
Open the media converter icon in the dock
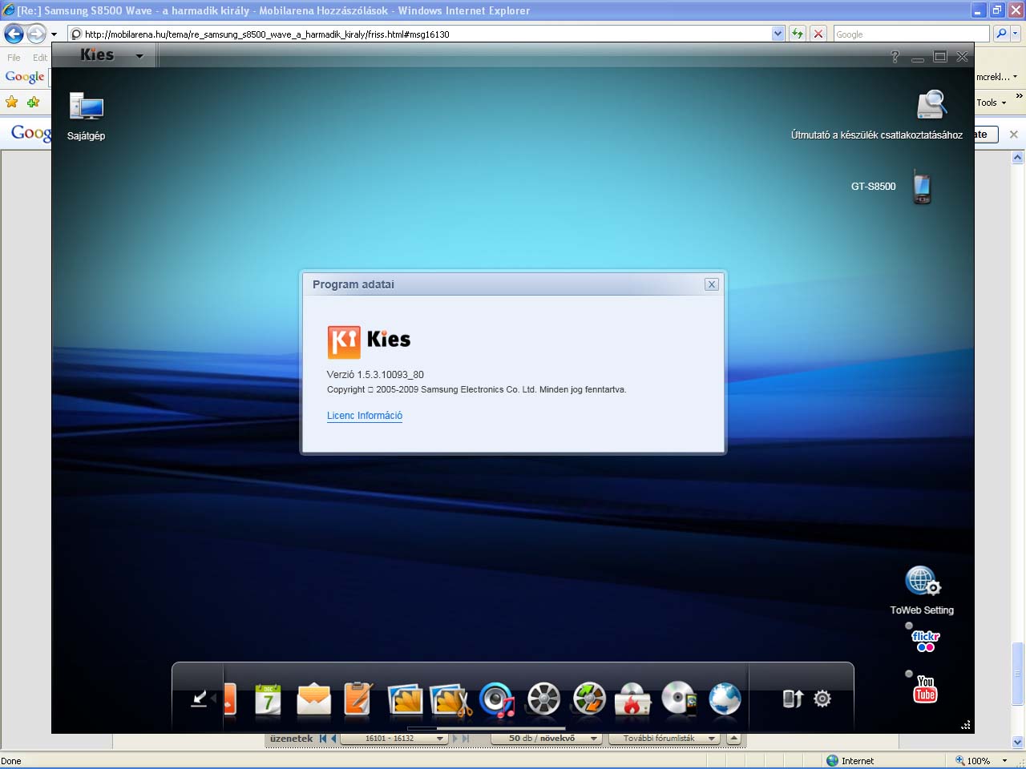pyautogui.click(x=588, y=699)
